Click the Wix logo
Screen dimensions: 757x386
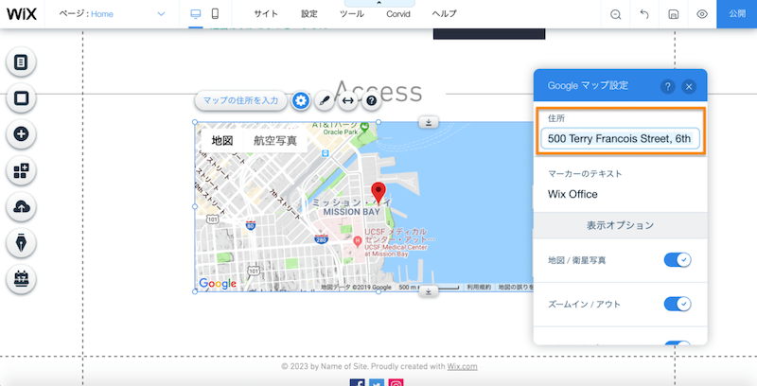22,14
